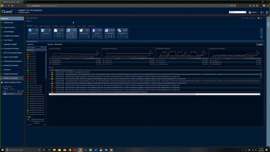Click the alarms table horizontal scrollbar

[154, 94]
